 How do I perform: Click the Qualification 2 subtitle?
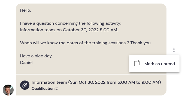tap(45, 88)
